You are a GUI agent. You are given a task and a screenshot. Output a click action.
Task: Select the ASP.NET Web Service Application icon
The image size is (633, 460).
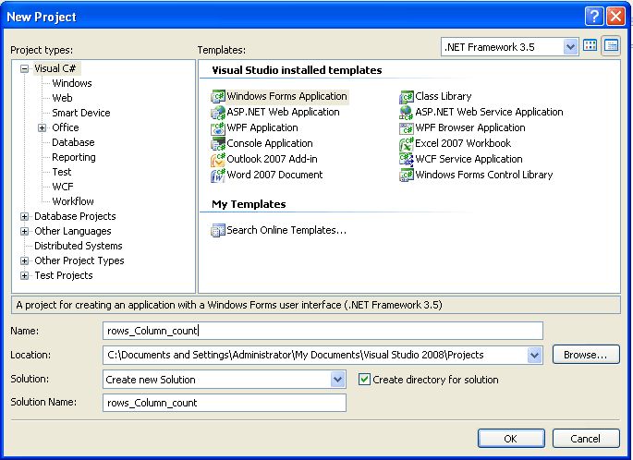pos(407,112)
